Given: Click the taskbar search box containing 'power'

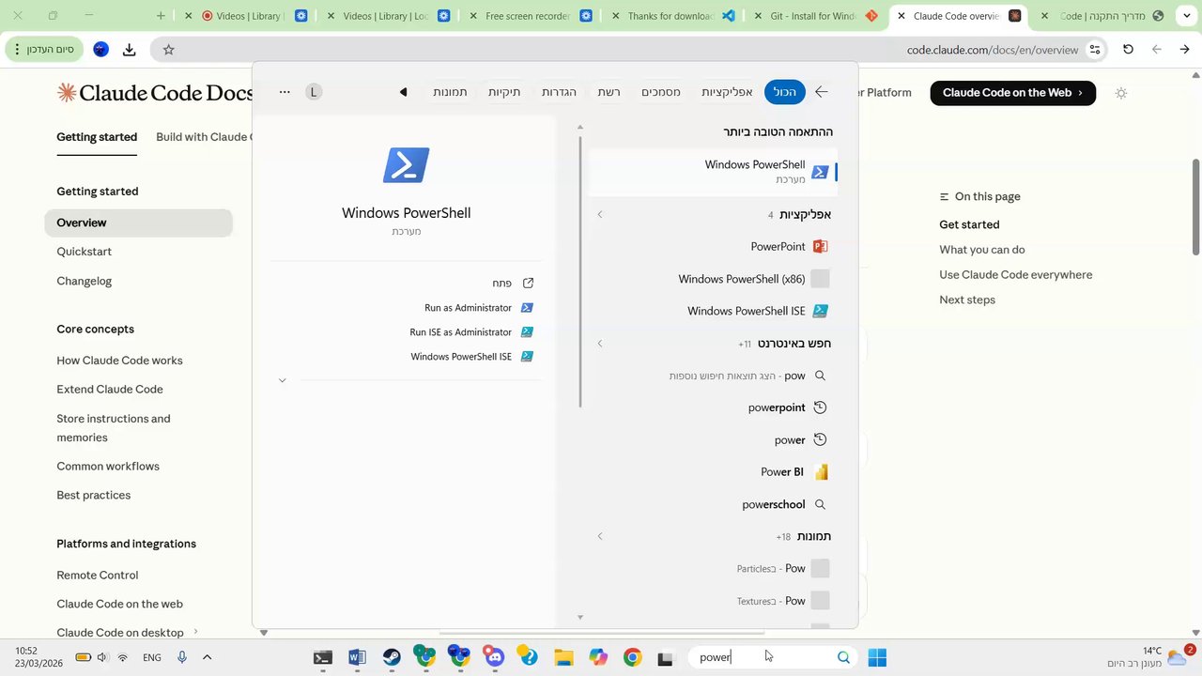Looking at the screenshot, I should pyautogui.click(x=775, y=657).
